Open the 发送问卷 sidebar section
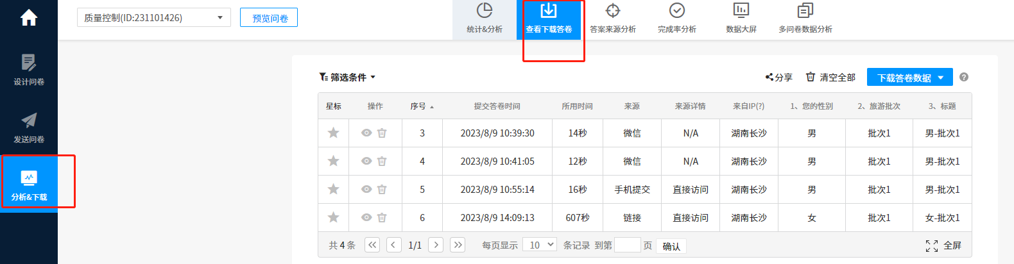 click(29, 127)
